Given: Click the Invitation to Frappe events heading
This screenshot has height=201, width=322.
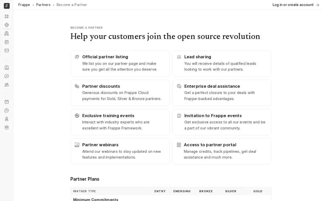Looking at the screenshot, I should [x=213, y=116].
